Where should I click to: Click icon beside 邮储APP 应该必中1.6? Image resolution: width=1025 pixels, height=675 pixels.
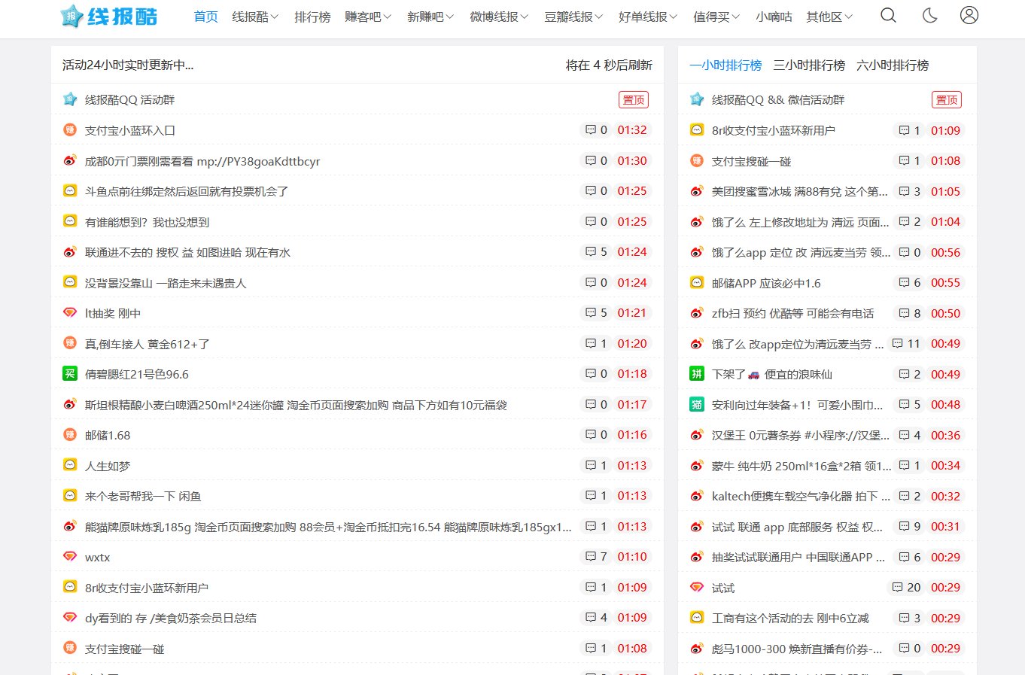click(x=697, y=283)
